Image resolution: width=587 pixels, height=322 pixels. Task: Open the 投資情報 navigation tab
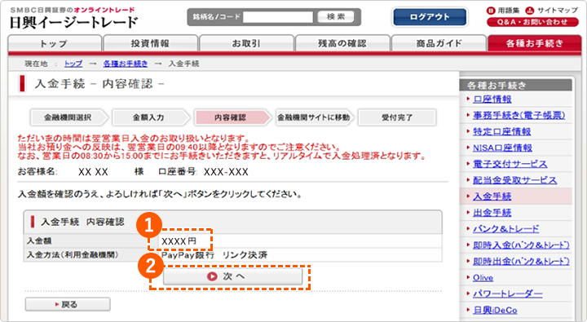[151, 43]
